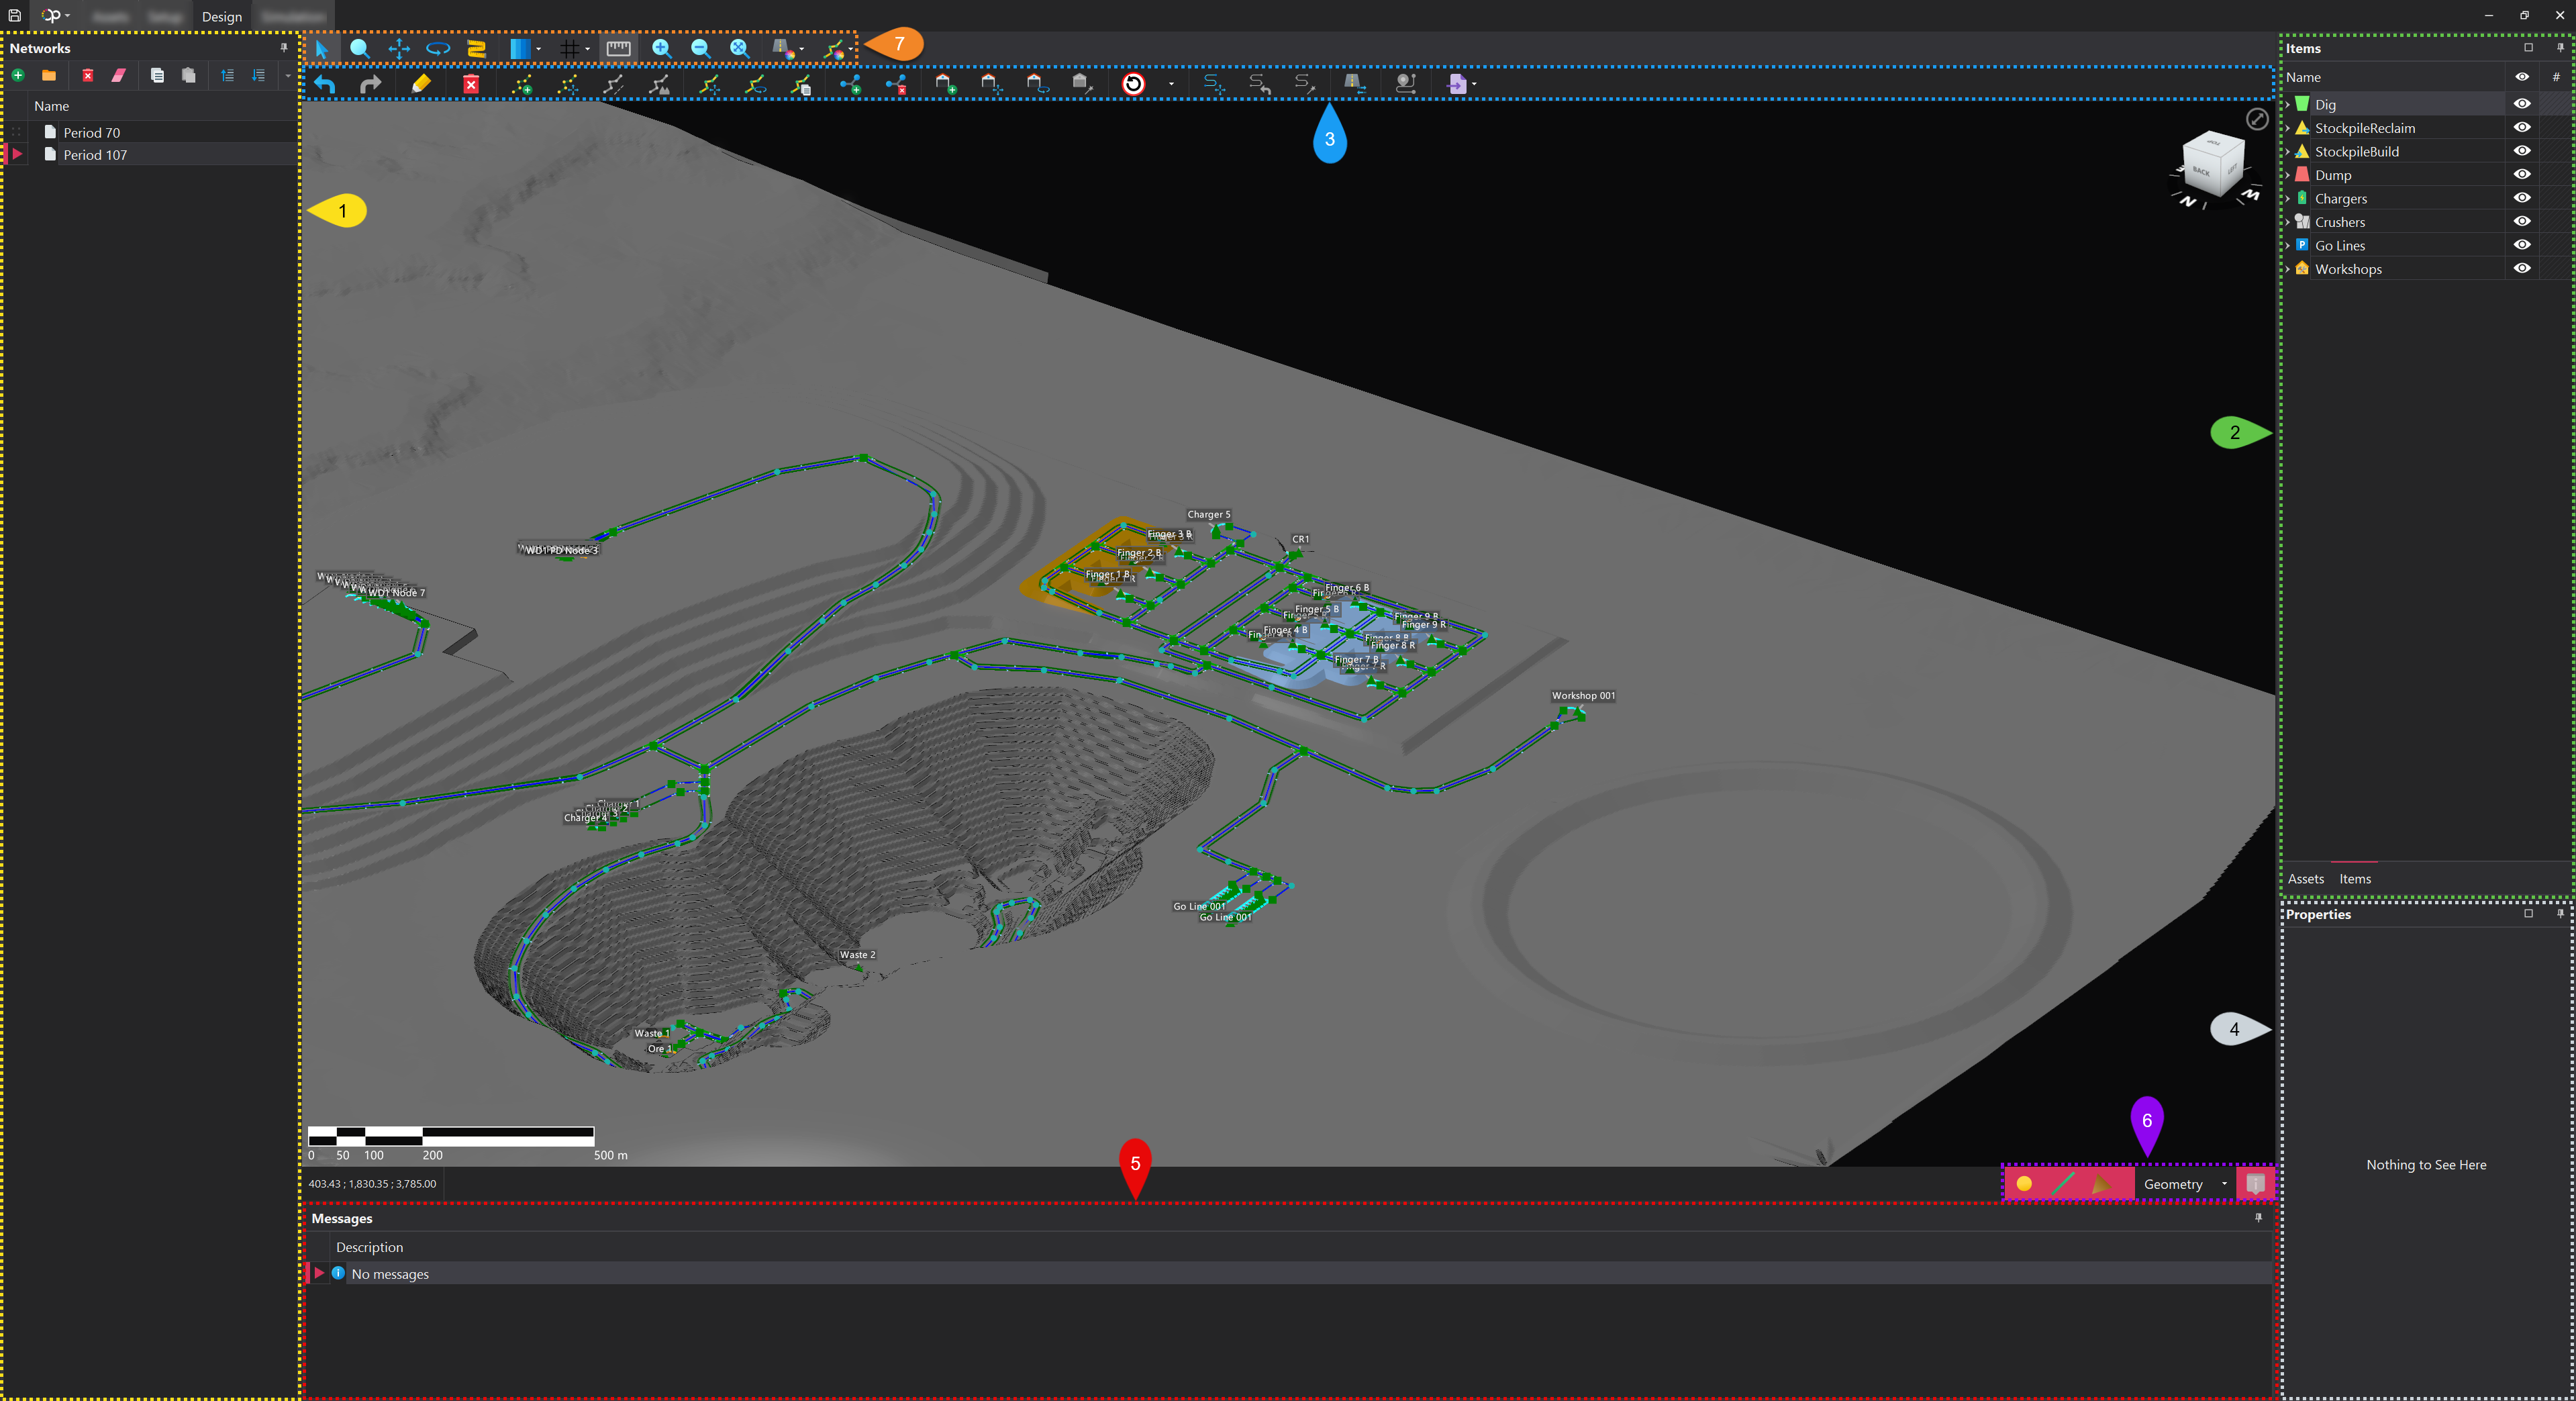Click the green add network button

(18, 75)
